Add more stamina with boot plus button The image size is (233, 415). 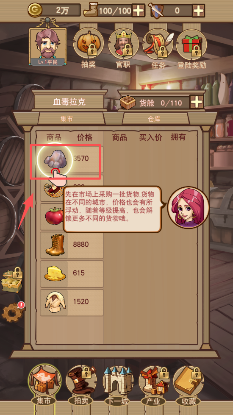(139, 11)
